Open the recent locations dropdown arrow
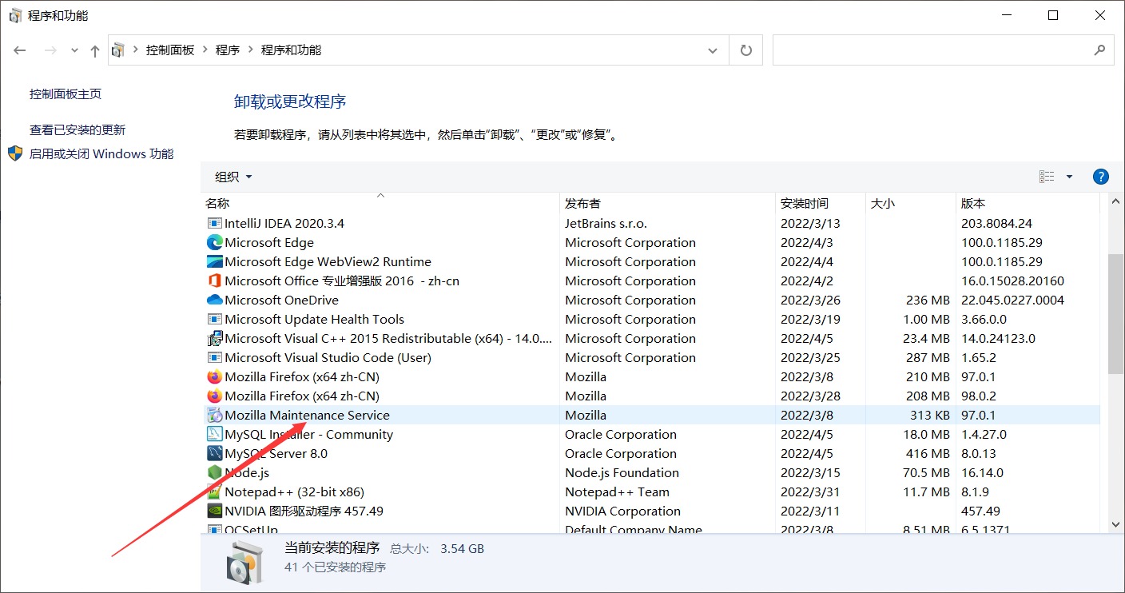The height and width of the screenshot is (593, 1125). tap(74, 50)
